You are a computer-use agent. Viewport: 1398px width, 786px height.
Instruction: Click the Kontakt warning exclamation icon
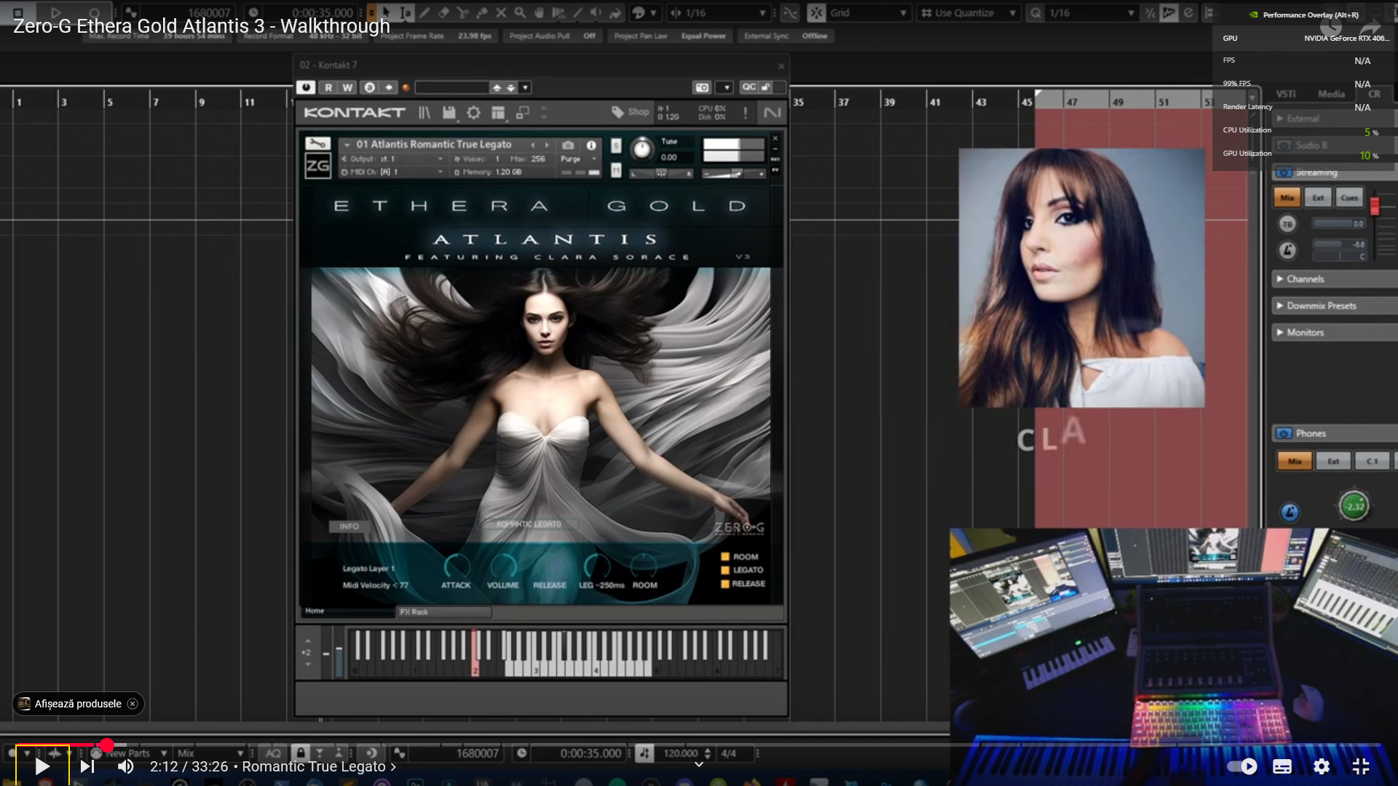(x=745, y=113)
